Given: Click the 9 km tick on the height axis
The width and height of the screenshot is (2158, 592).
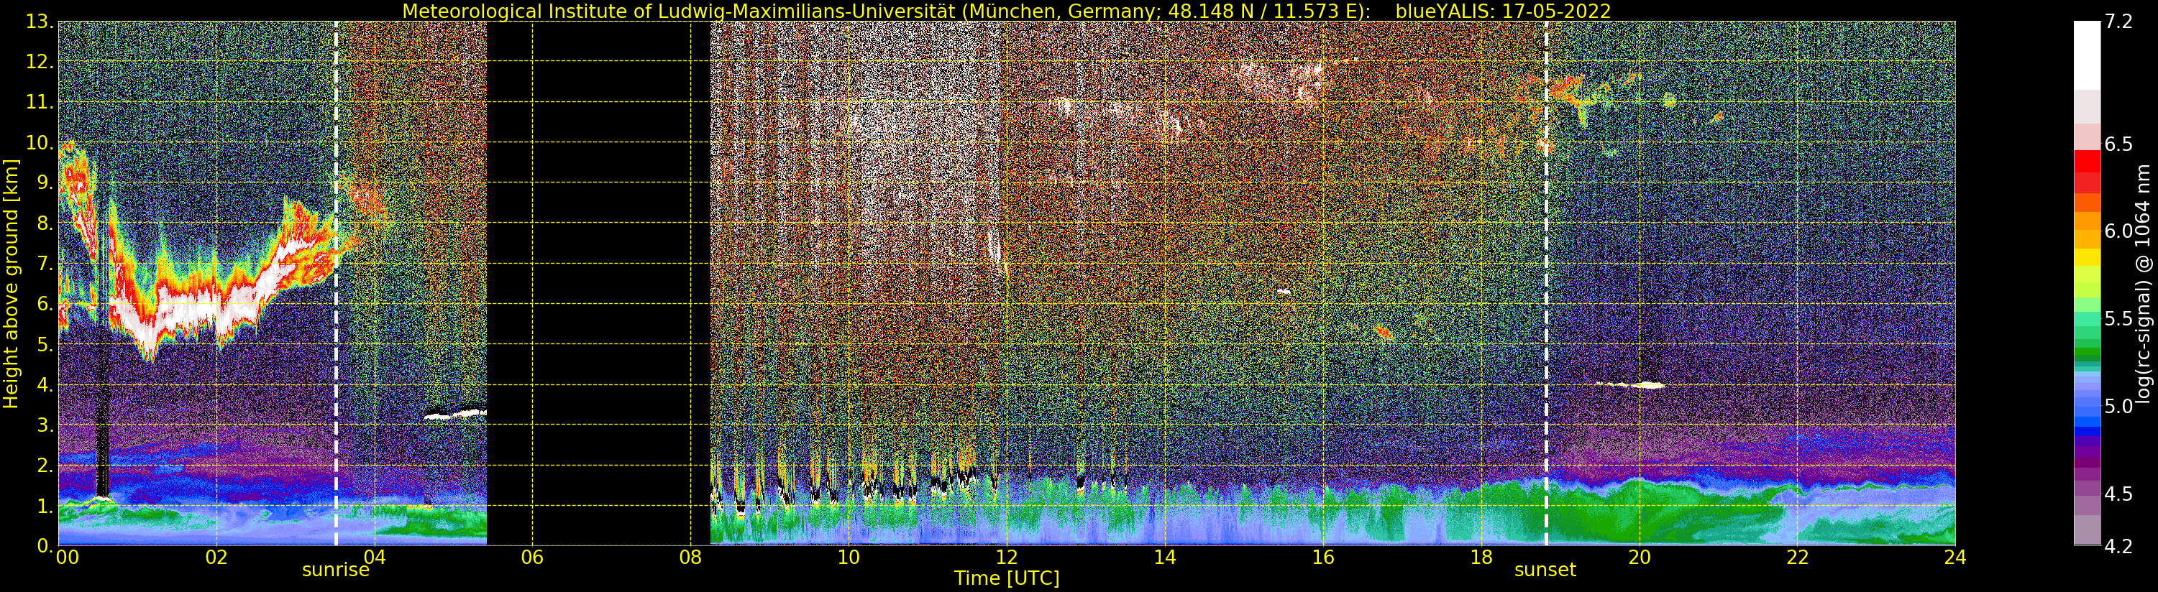Looking at the screenshot, I should coord(45,182).
